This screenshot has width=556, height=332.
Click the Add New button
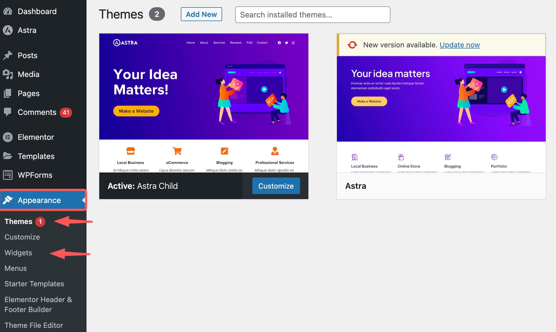[201, 14]
